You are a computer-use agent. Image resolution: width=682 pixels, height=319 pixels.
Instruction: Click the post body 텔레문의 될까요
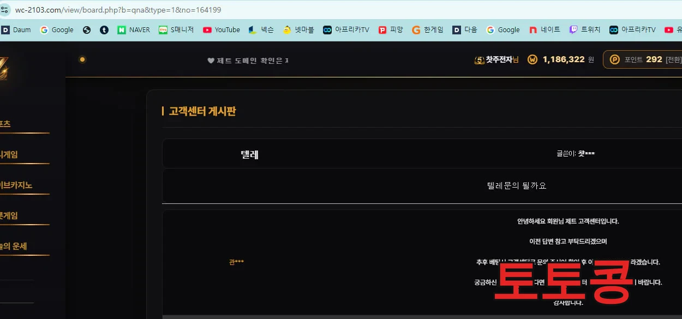(x=517, y=185)
